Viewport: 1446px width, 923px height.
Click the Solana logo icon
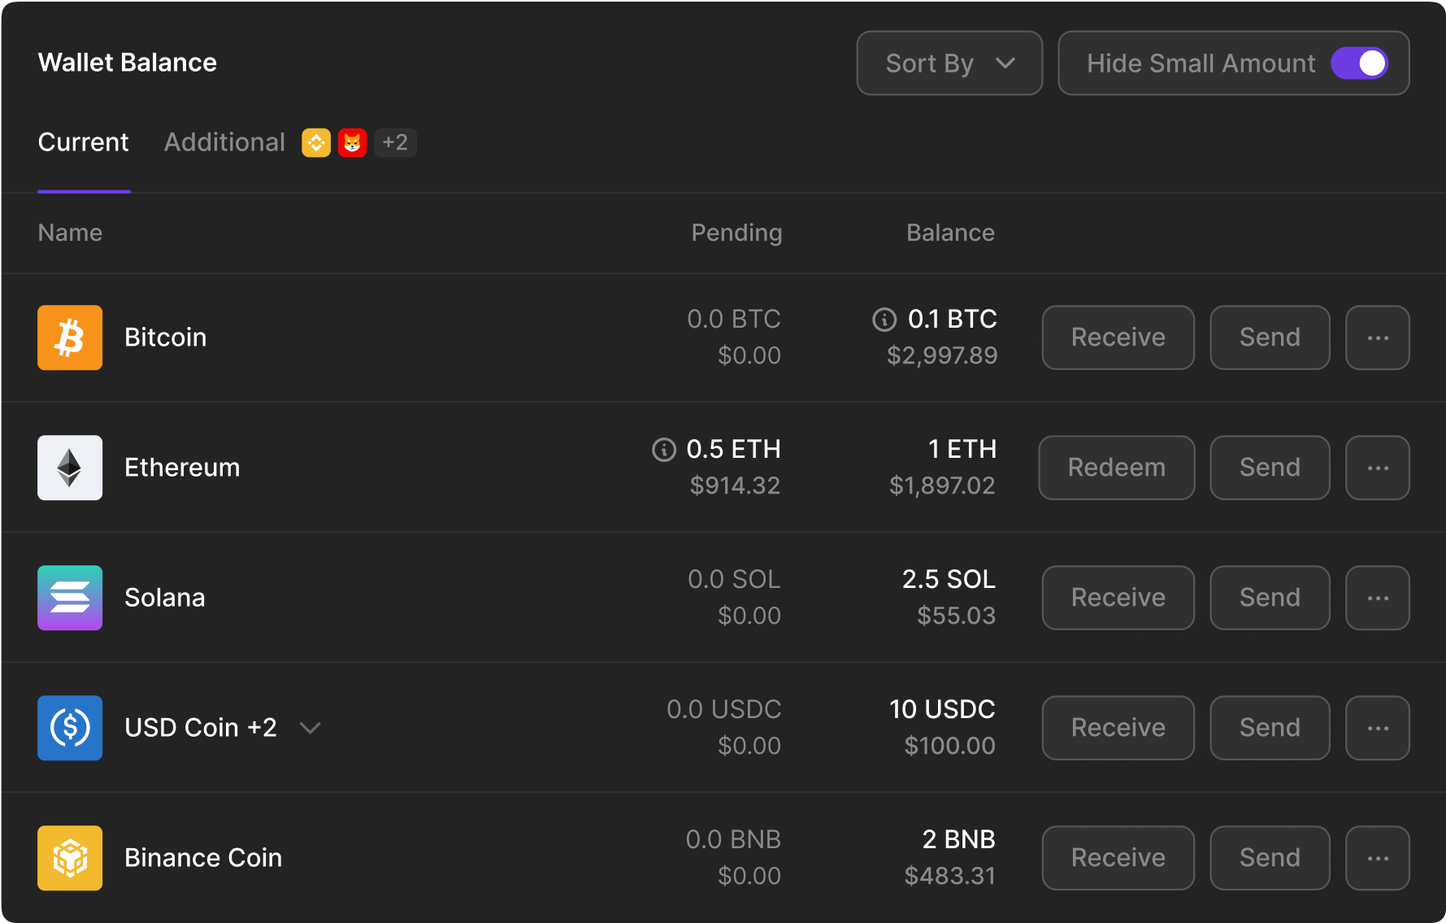coord(70,598)
